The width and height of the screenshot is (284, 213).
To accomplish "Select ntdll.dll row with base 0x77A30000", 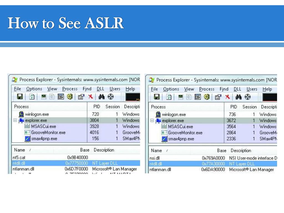I will coord(213,164).
